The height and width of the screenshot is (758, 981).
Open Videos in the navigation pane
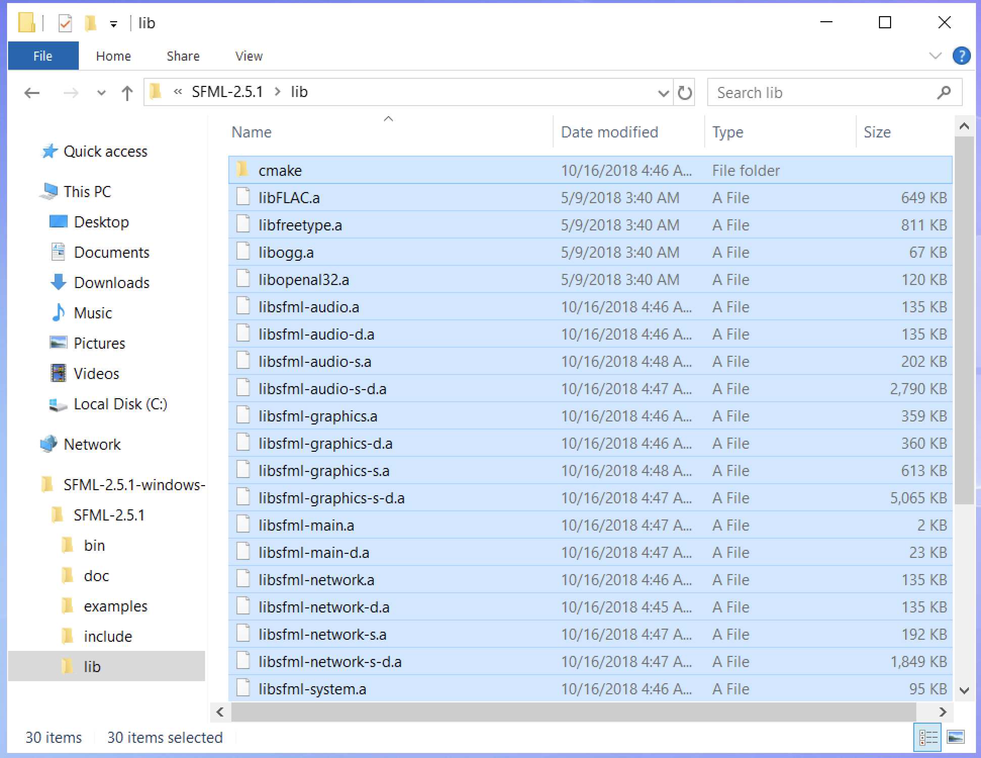96,373
